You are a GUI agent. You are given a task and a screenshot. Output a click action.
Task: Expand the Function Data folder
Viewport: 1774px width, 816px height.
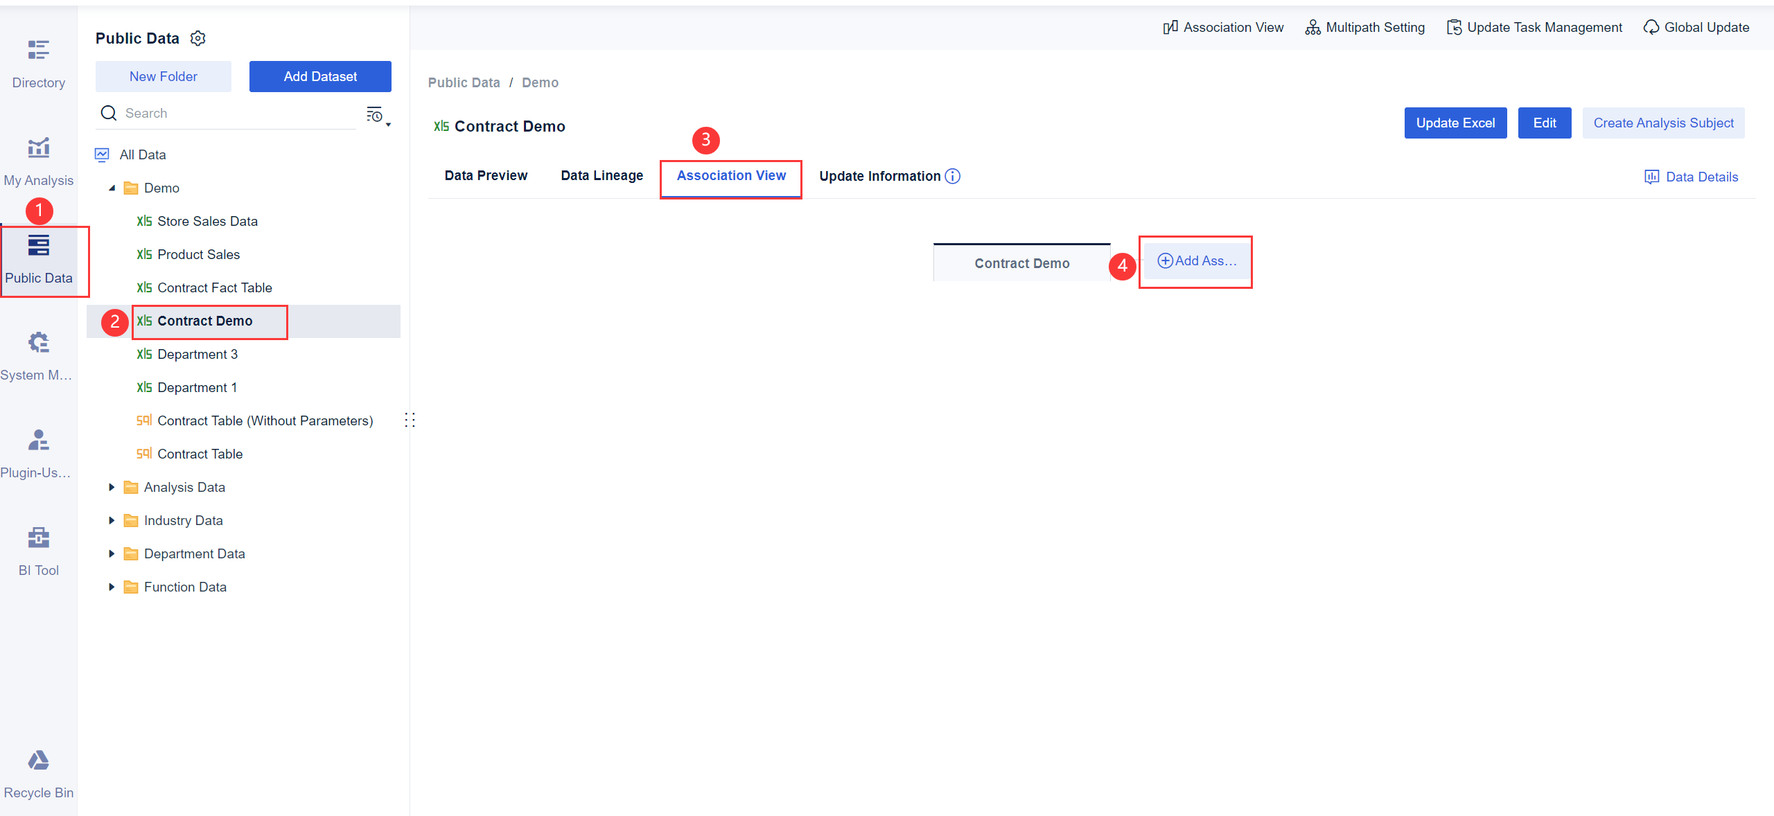click(112, 587)
